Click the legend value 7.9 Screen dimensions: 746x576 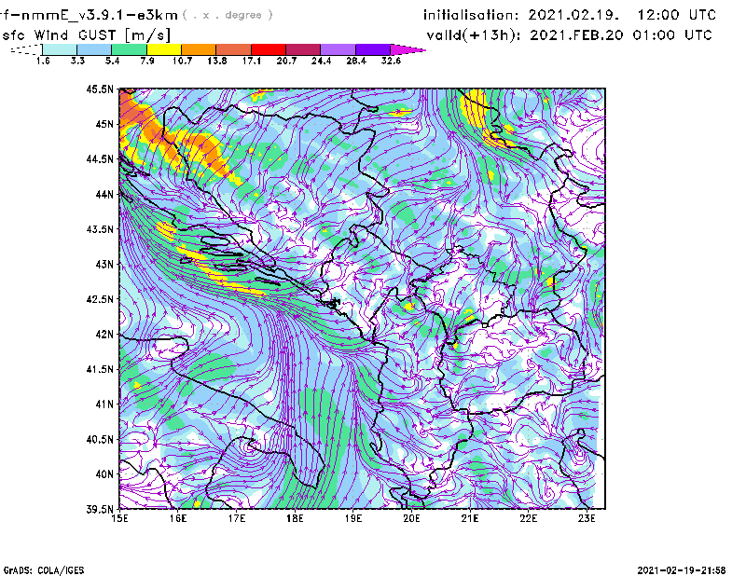click(x=147, y=61)
